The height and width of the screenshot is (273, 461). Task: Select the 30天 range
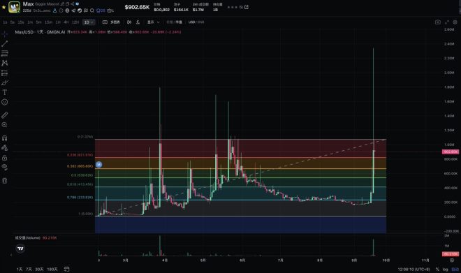39,270
